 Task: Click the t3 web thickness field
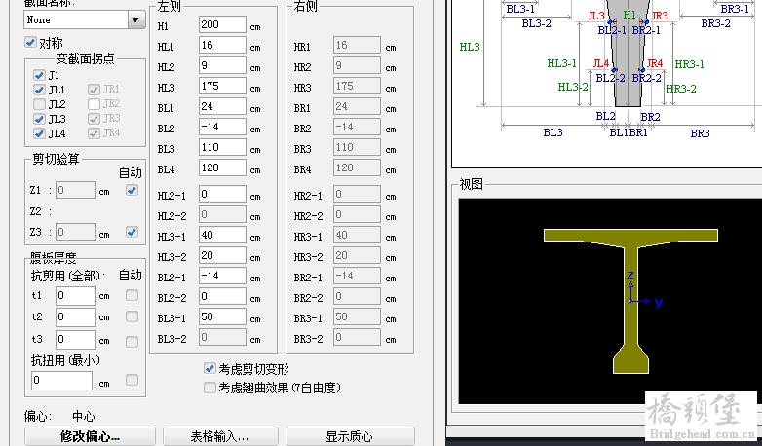pyautogui.click(x=76, y=340)
